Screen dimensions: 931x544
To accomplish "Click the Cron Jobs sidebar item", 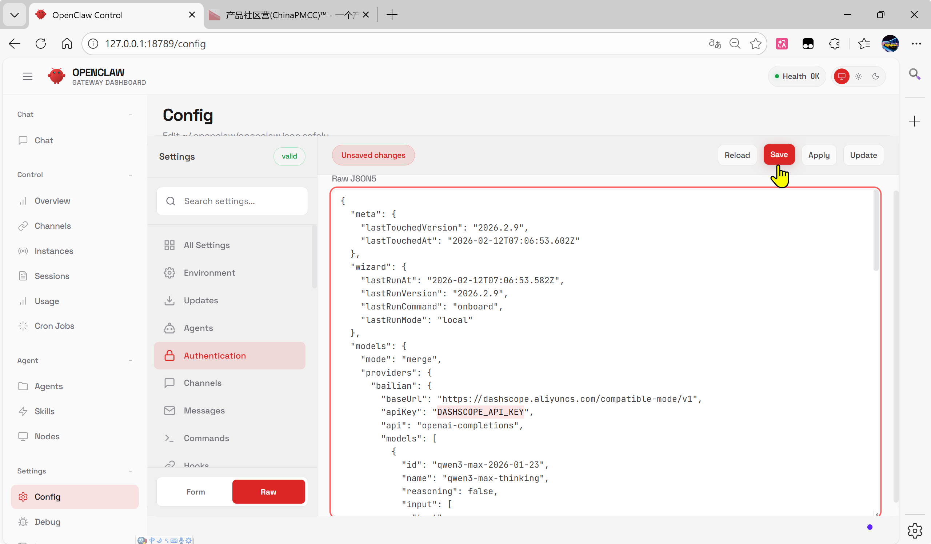I will pyautogui.click(x=54, y=326).
